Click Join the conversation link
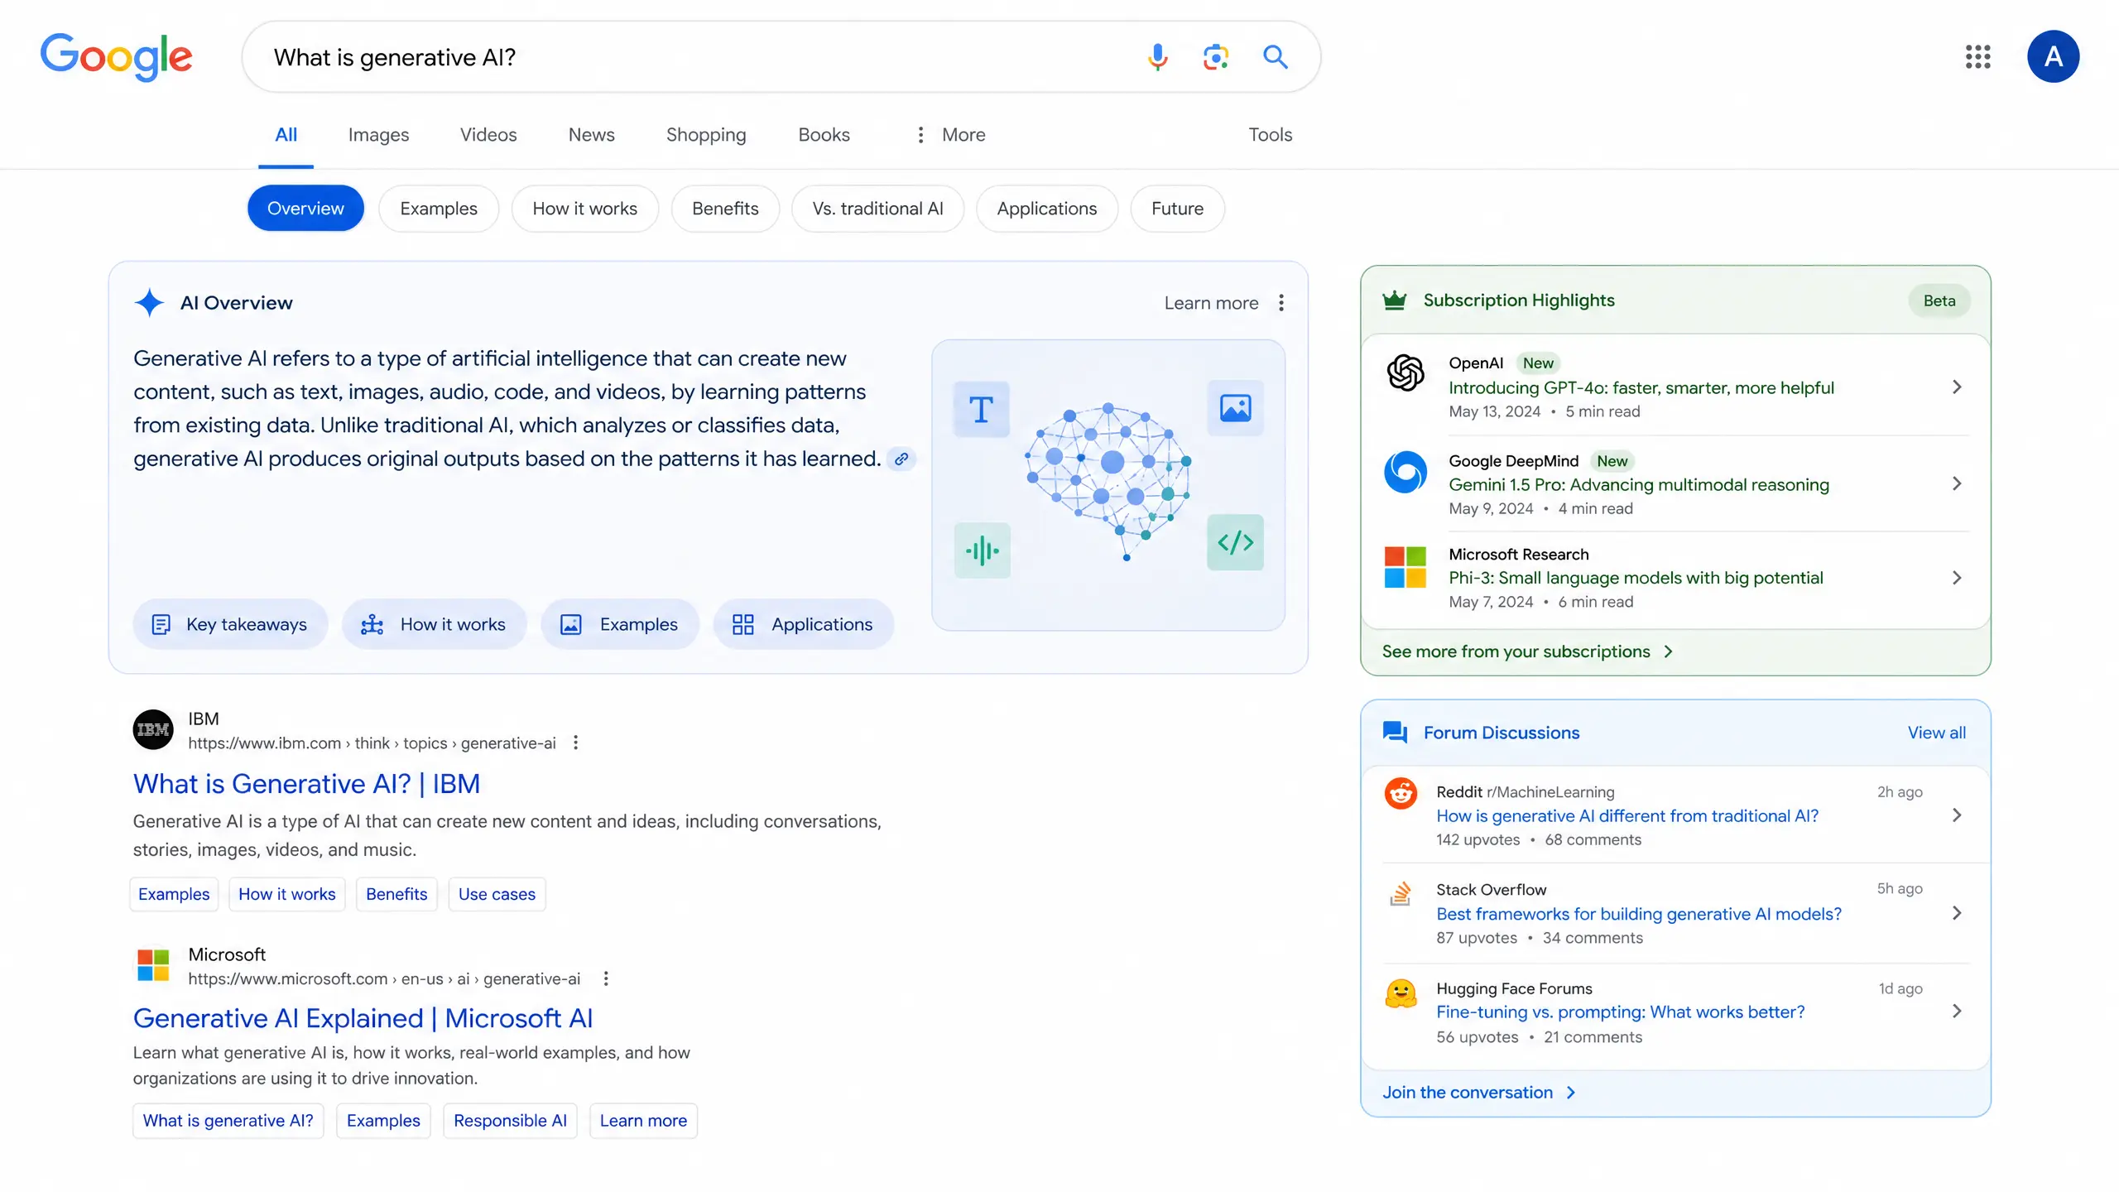2119x1192 pixels. [x=1478, y=1093]
